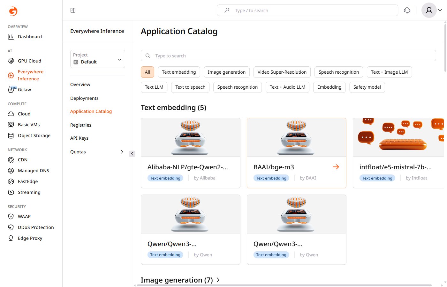Viewport: 447px width, 287px height.
Task: Open Edge Proxy section
Action: coord(30,238)
